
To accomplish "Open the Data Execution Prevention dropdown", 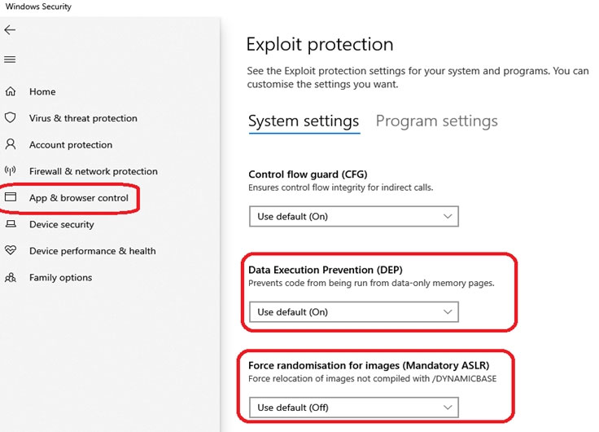I will tap(354, 312).
